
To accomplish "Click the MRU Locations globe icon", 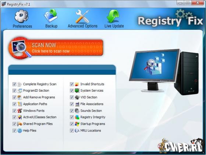I will click(x=77, y=131).
